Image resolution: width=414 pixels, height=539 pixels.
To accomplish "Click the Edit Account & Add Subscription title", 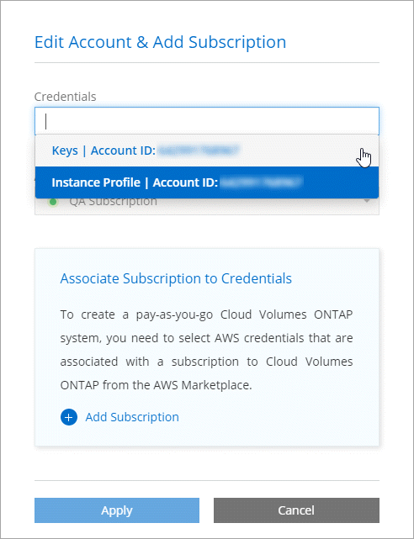I will point(160,42).
